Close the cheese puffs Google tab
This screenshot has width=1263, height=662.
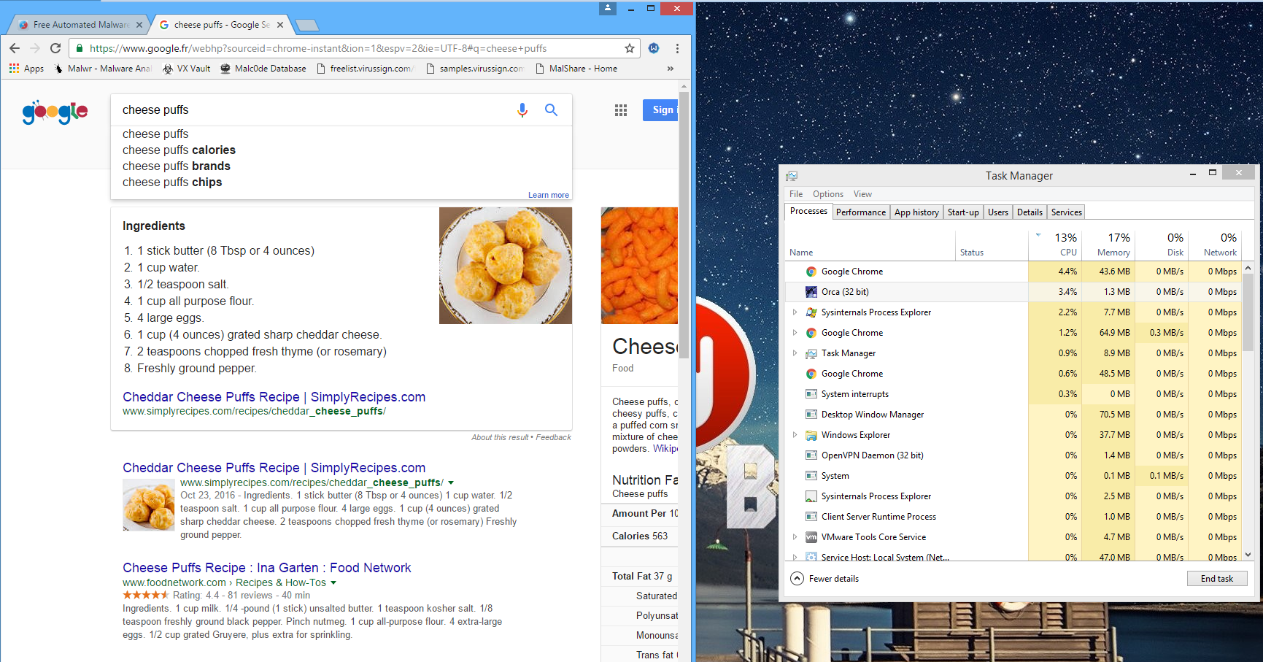pos(280,25)
